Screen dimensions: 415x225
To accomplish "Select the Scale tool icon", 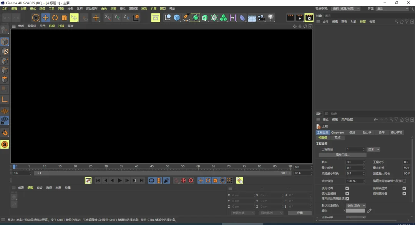I will (64, 18).
